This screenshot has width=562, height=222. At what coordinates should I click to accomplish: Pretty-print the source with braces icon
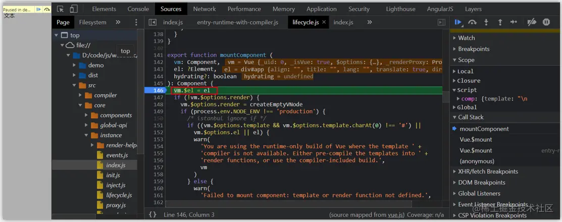(x=152, y=214)
